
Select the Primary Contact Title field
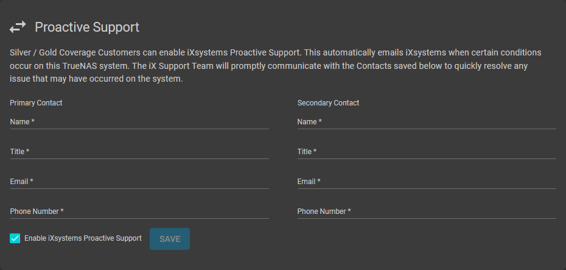click(x=139, y=152)
